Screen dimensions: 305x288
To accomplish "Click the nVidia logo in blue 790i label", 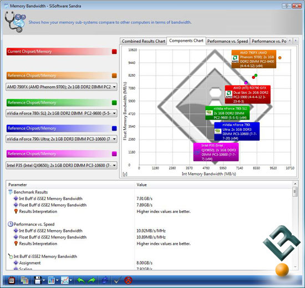I will tap(218, 131).
